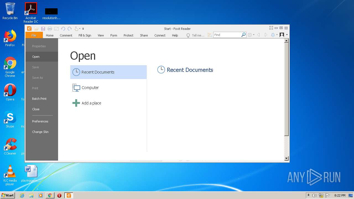Expand the user account dropdown arrow
This screenshot has height=199, width=354.
[287, 35]
